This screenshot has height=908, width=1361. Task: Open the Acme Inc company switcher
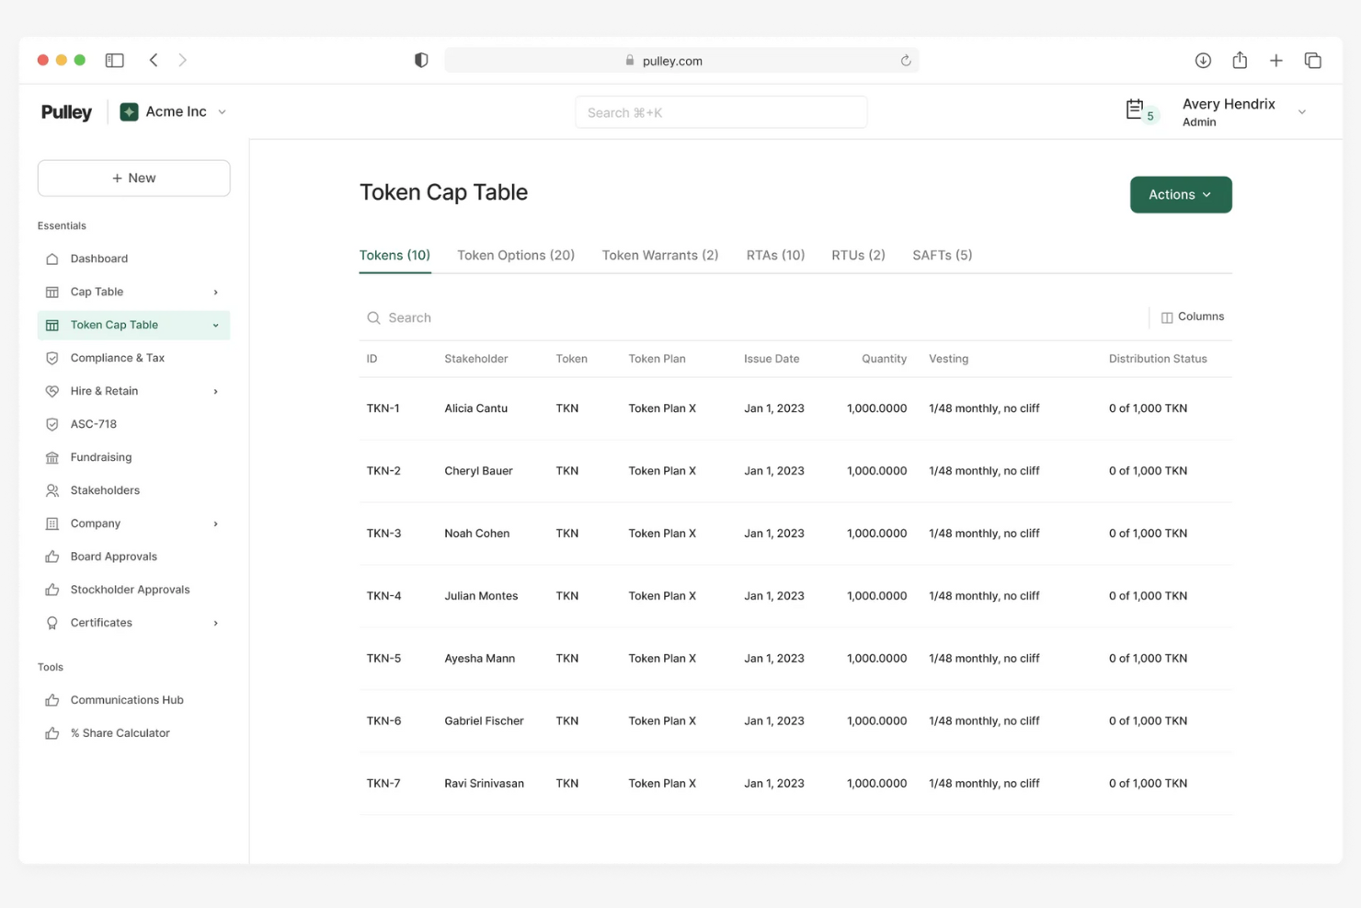pyautogui.click(x=174, y=111)
